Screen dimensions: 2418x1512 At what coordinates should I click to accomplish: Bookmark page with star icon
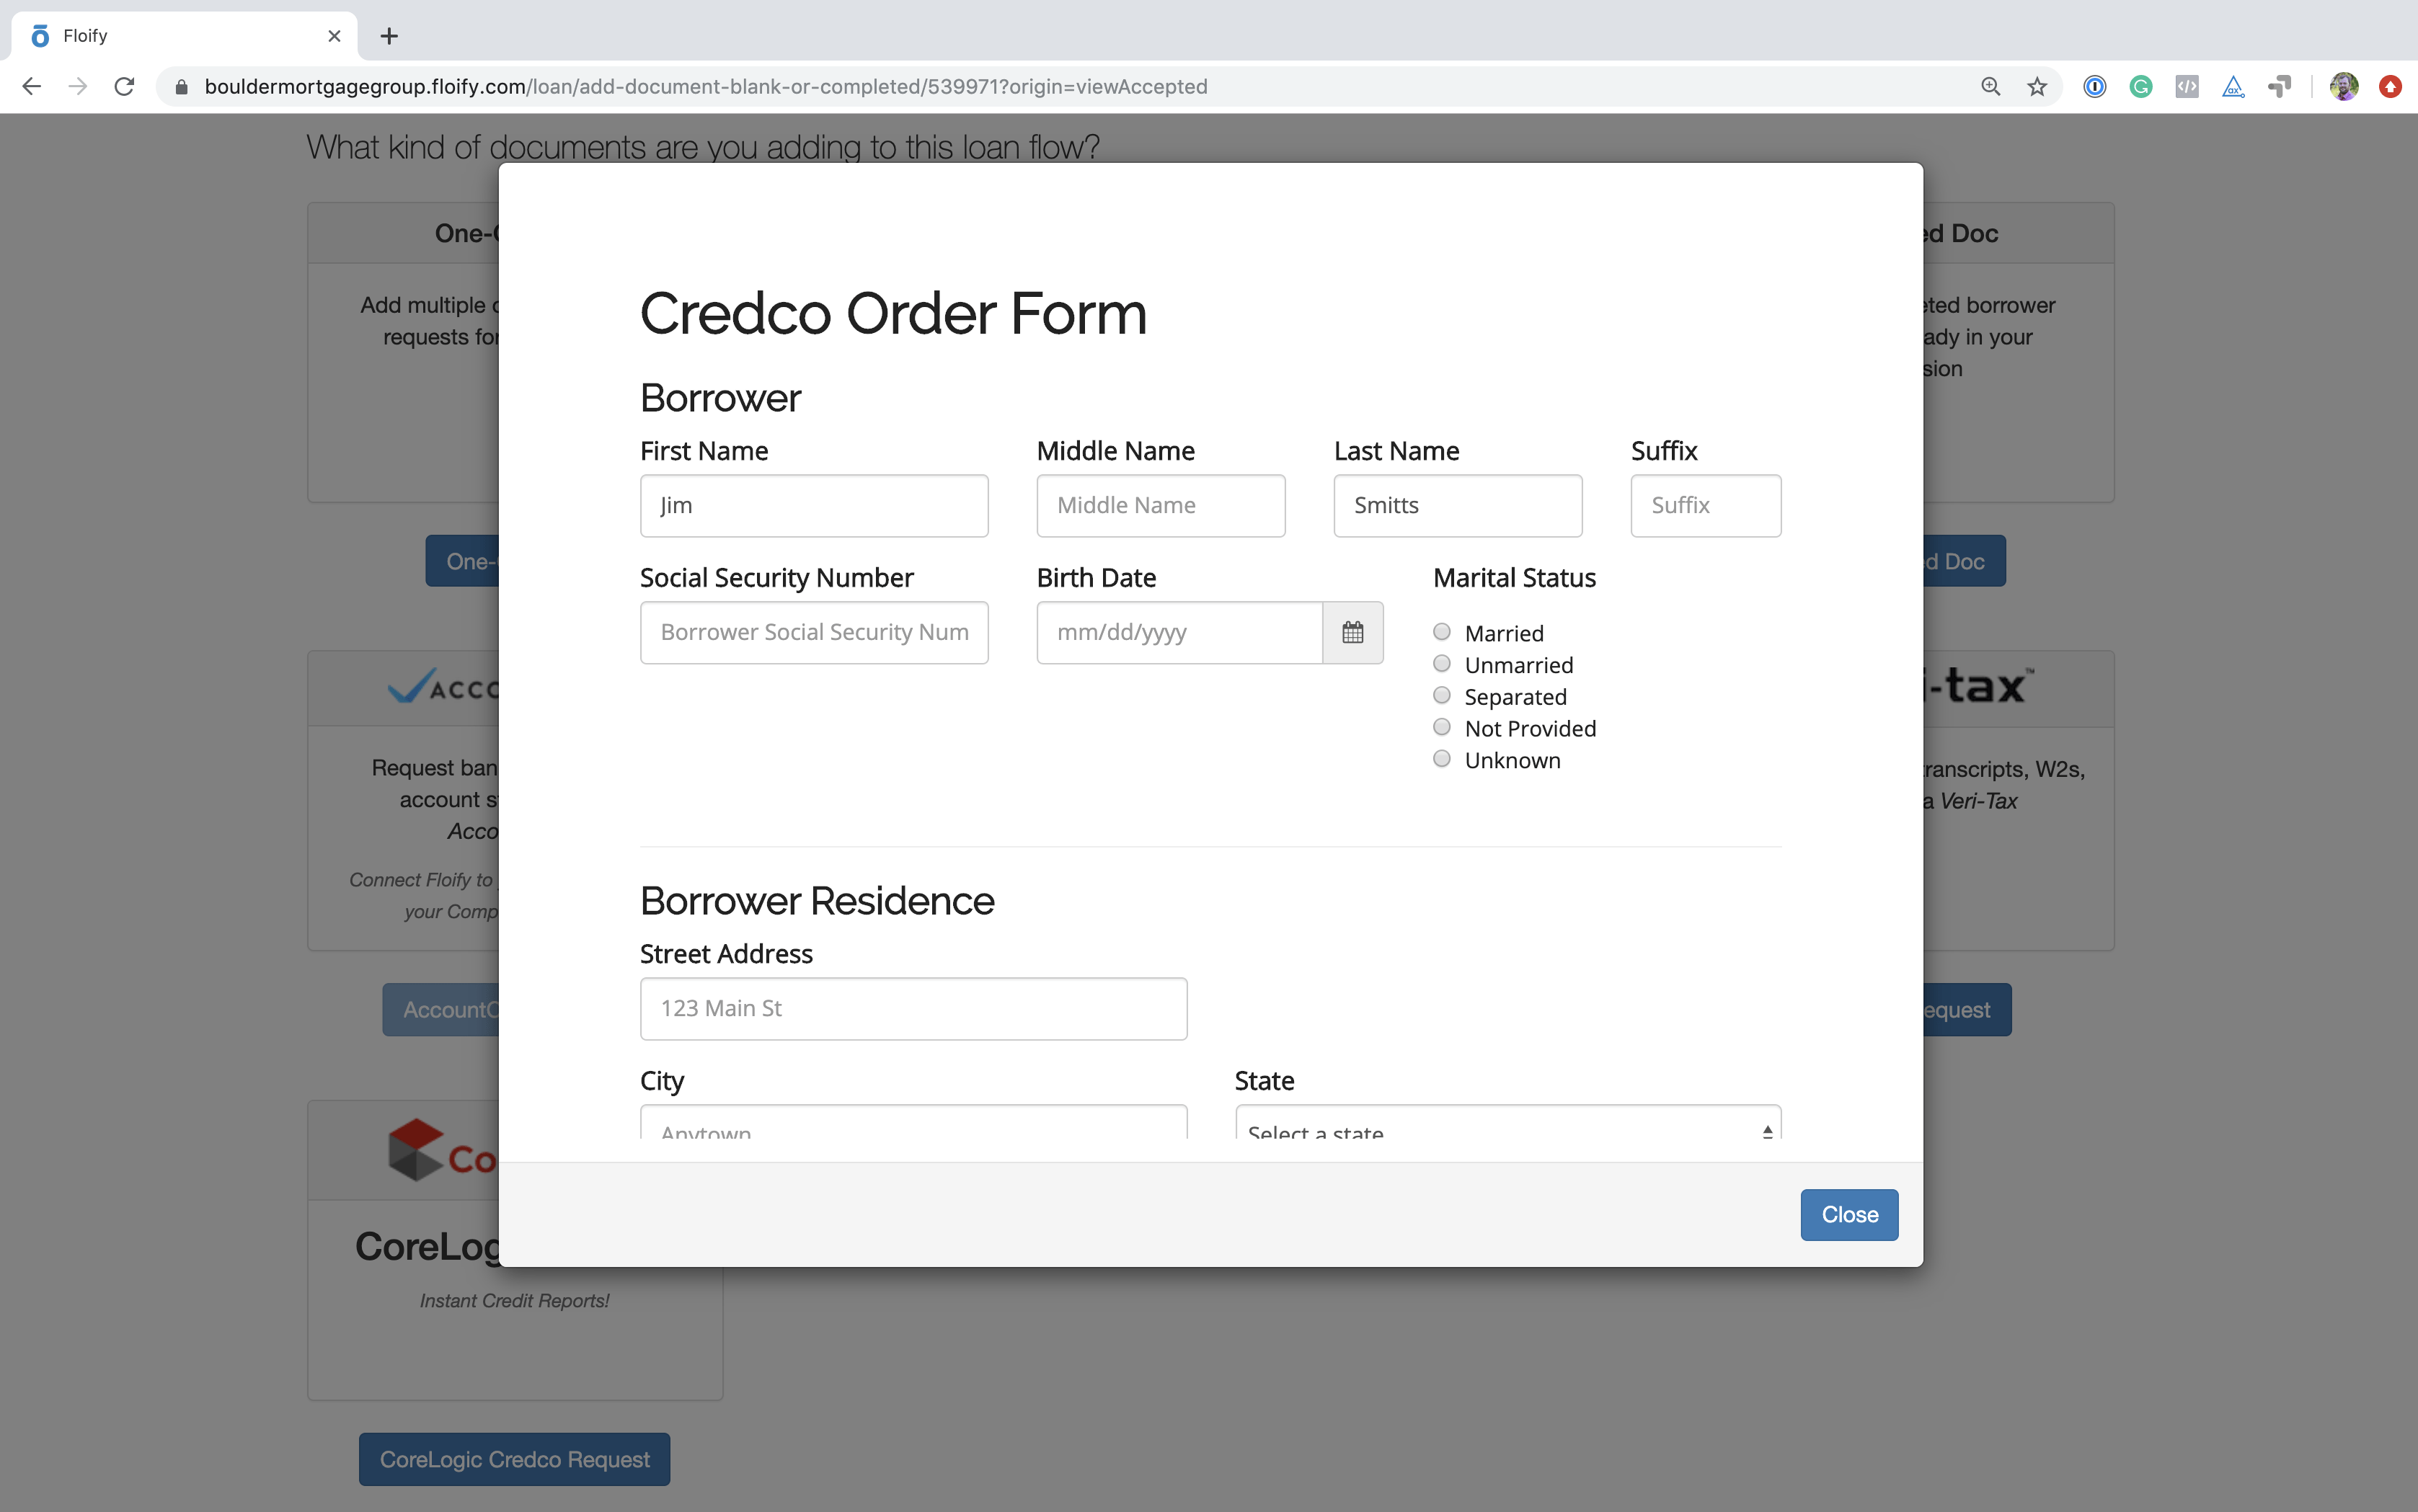pyautogui.click(x=2036, y=87)
